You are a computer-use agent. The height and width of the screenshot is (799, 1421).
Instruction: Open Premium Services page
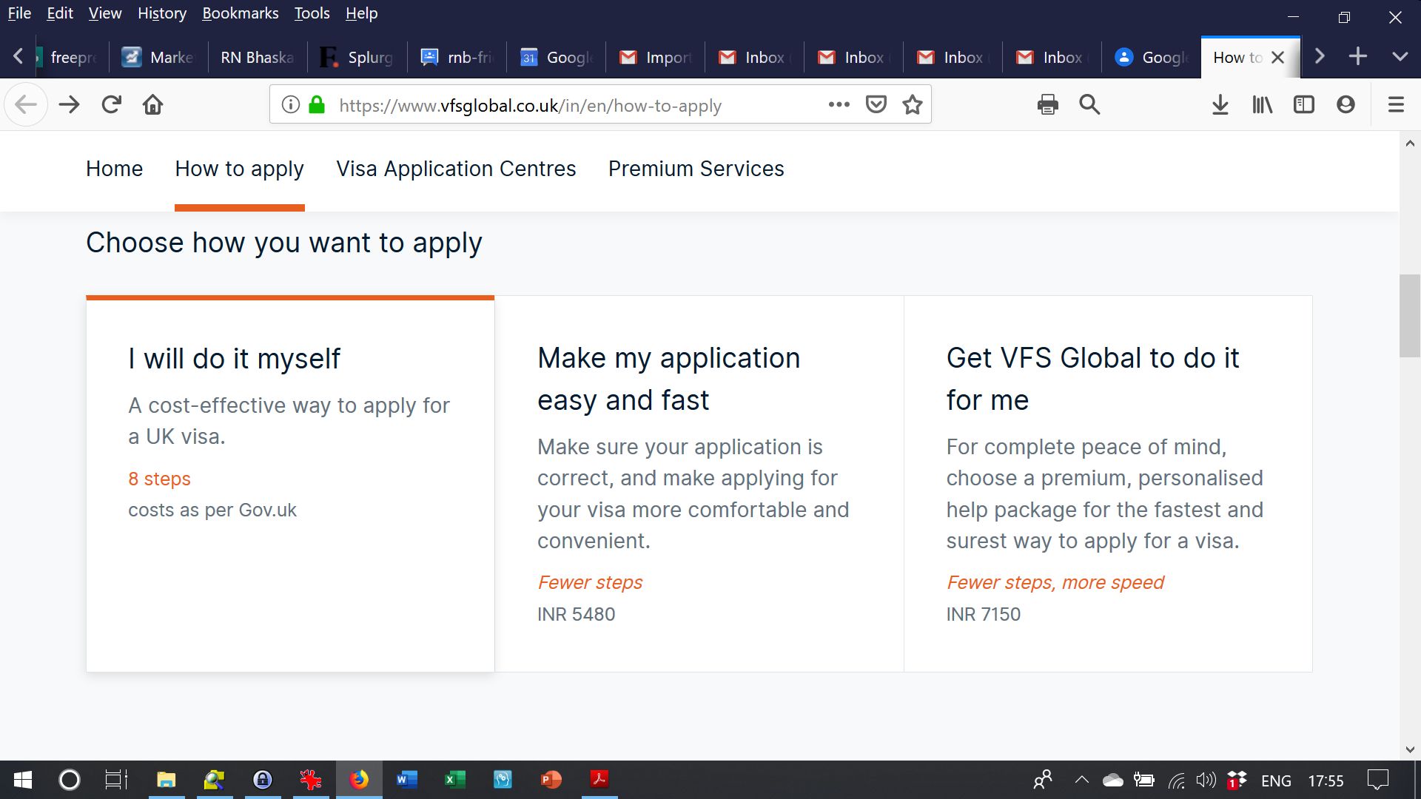(x=696, y=169)
